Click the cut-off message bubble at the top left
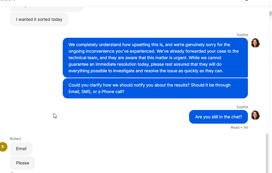This screenshot has width=272, height=173. [x=46, y=9]
